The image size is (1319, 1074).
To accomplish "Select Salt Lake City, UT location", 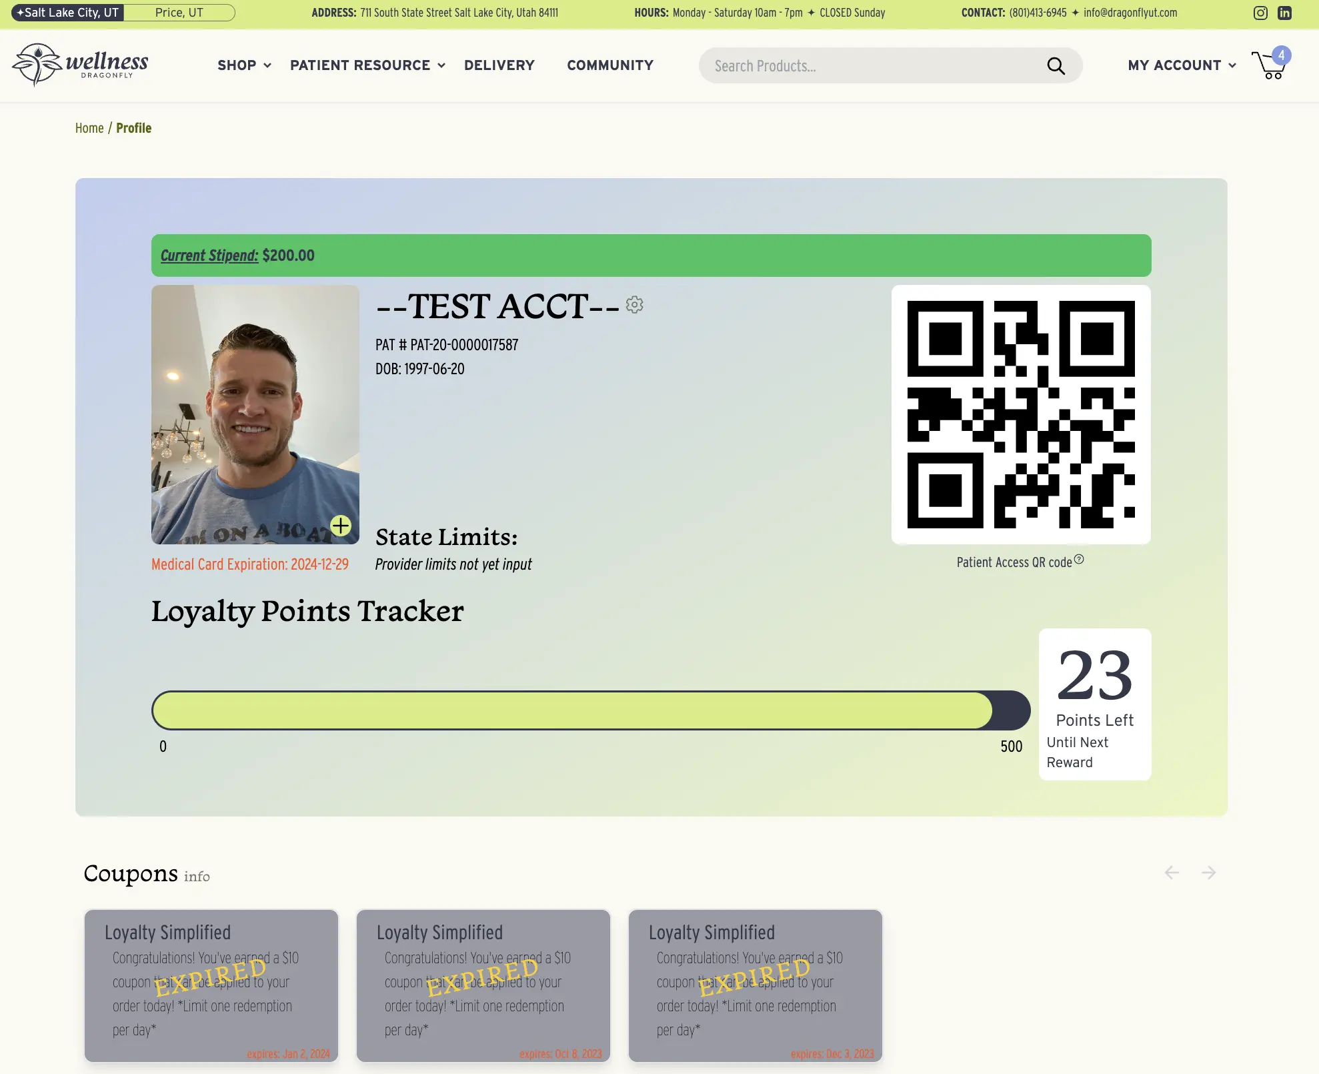I will click(x=67, y=13).
